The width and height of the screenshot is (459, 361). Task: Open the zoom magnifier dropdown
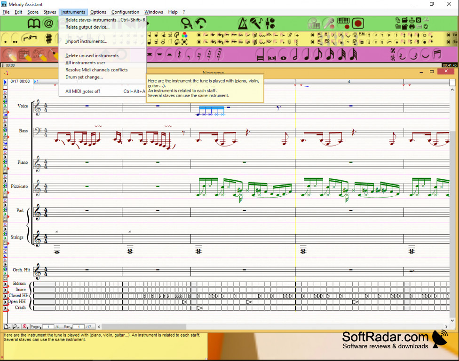coord(16,327)
